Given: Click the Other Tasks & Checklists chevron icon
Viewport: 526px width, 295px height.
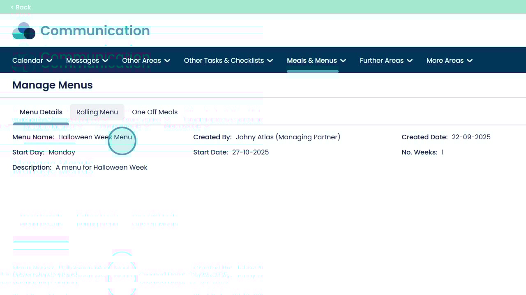Looking at the screenshot, I should point(270,61).
